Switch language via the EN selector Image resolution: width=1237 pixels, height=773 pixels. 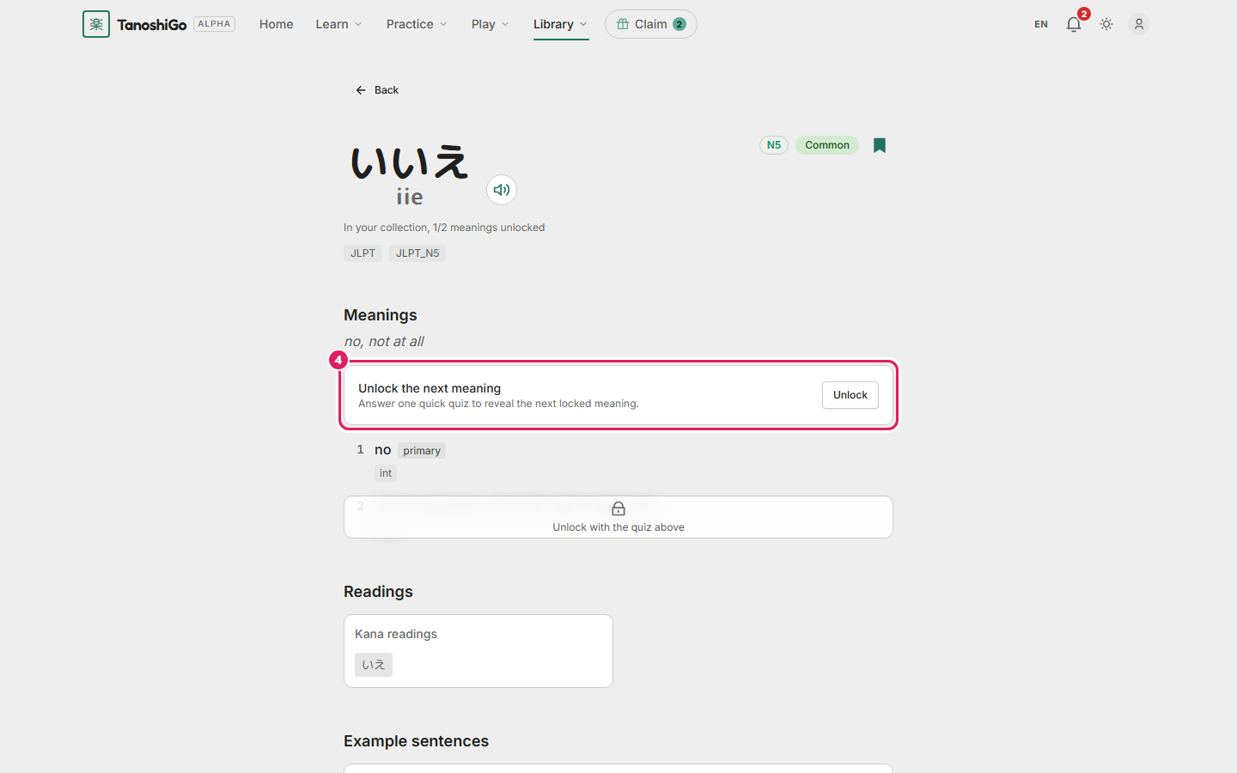[1041, 24]
